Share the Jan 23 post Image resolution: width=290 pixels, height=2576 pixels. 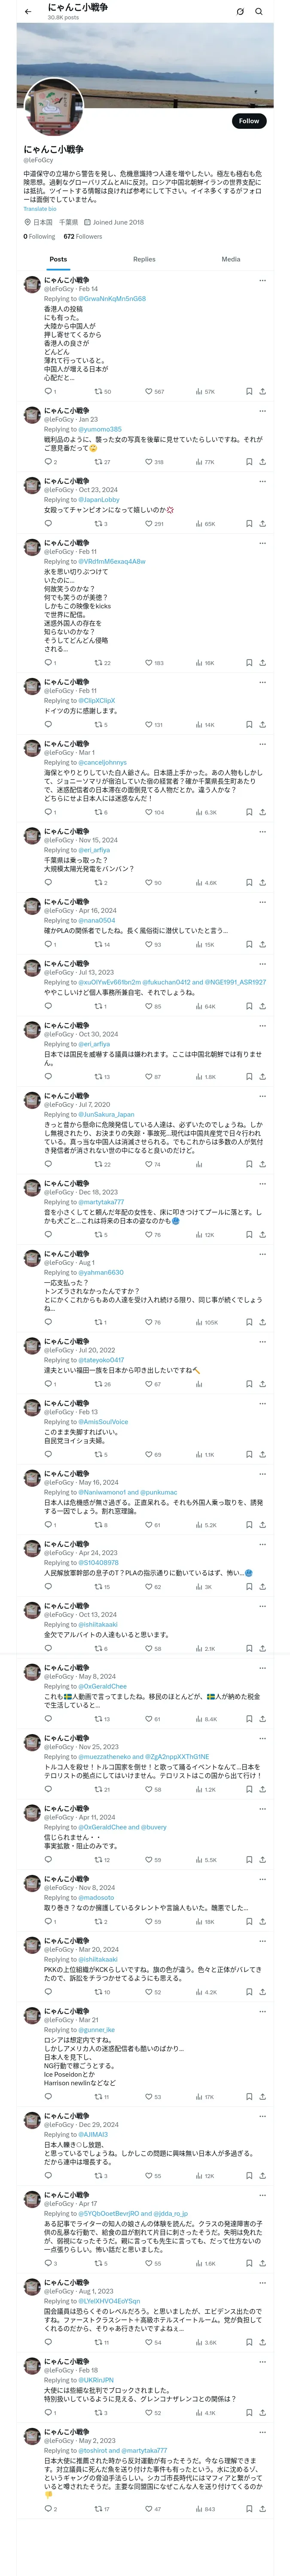[262, 462]
